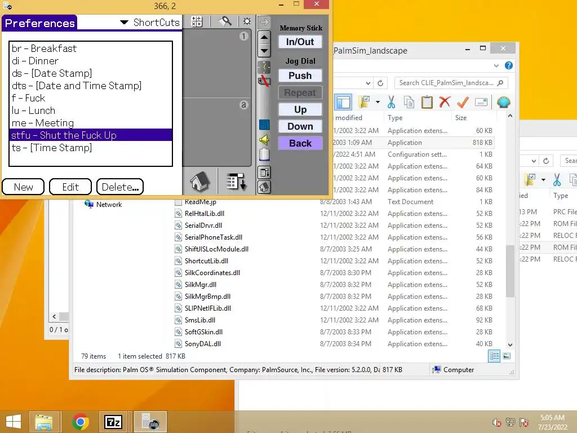Click the Paste clipboard icon in Explorer toolbar
This screenshot has height=433, width=577.
pos(427,102)
